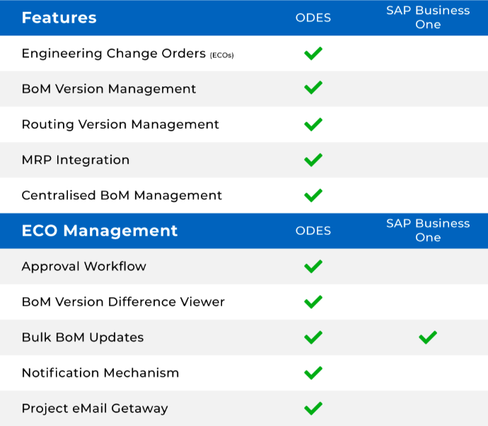The height and width of the screenshot is (426, 488).
Task: Select the Bulk BoM Updates row label
Action: pyautogui.click(x=83, y=338)
